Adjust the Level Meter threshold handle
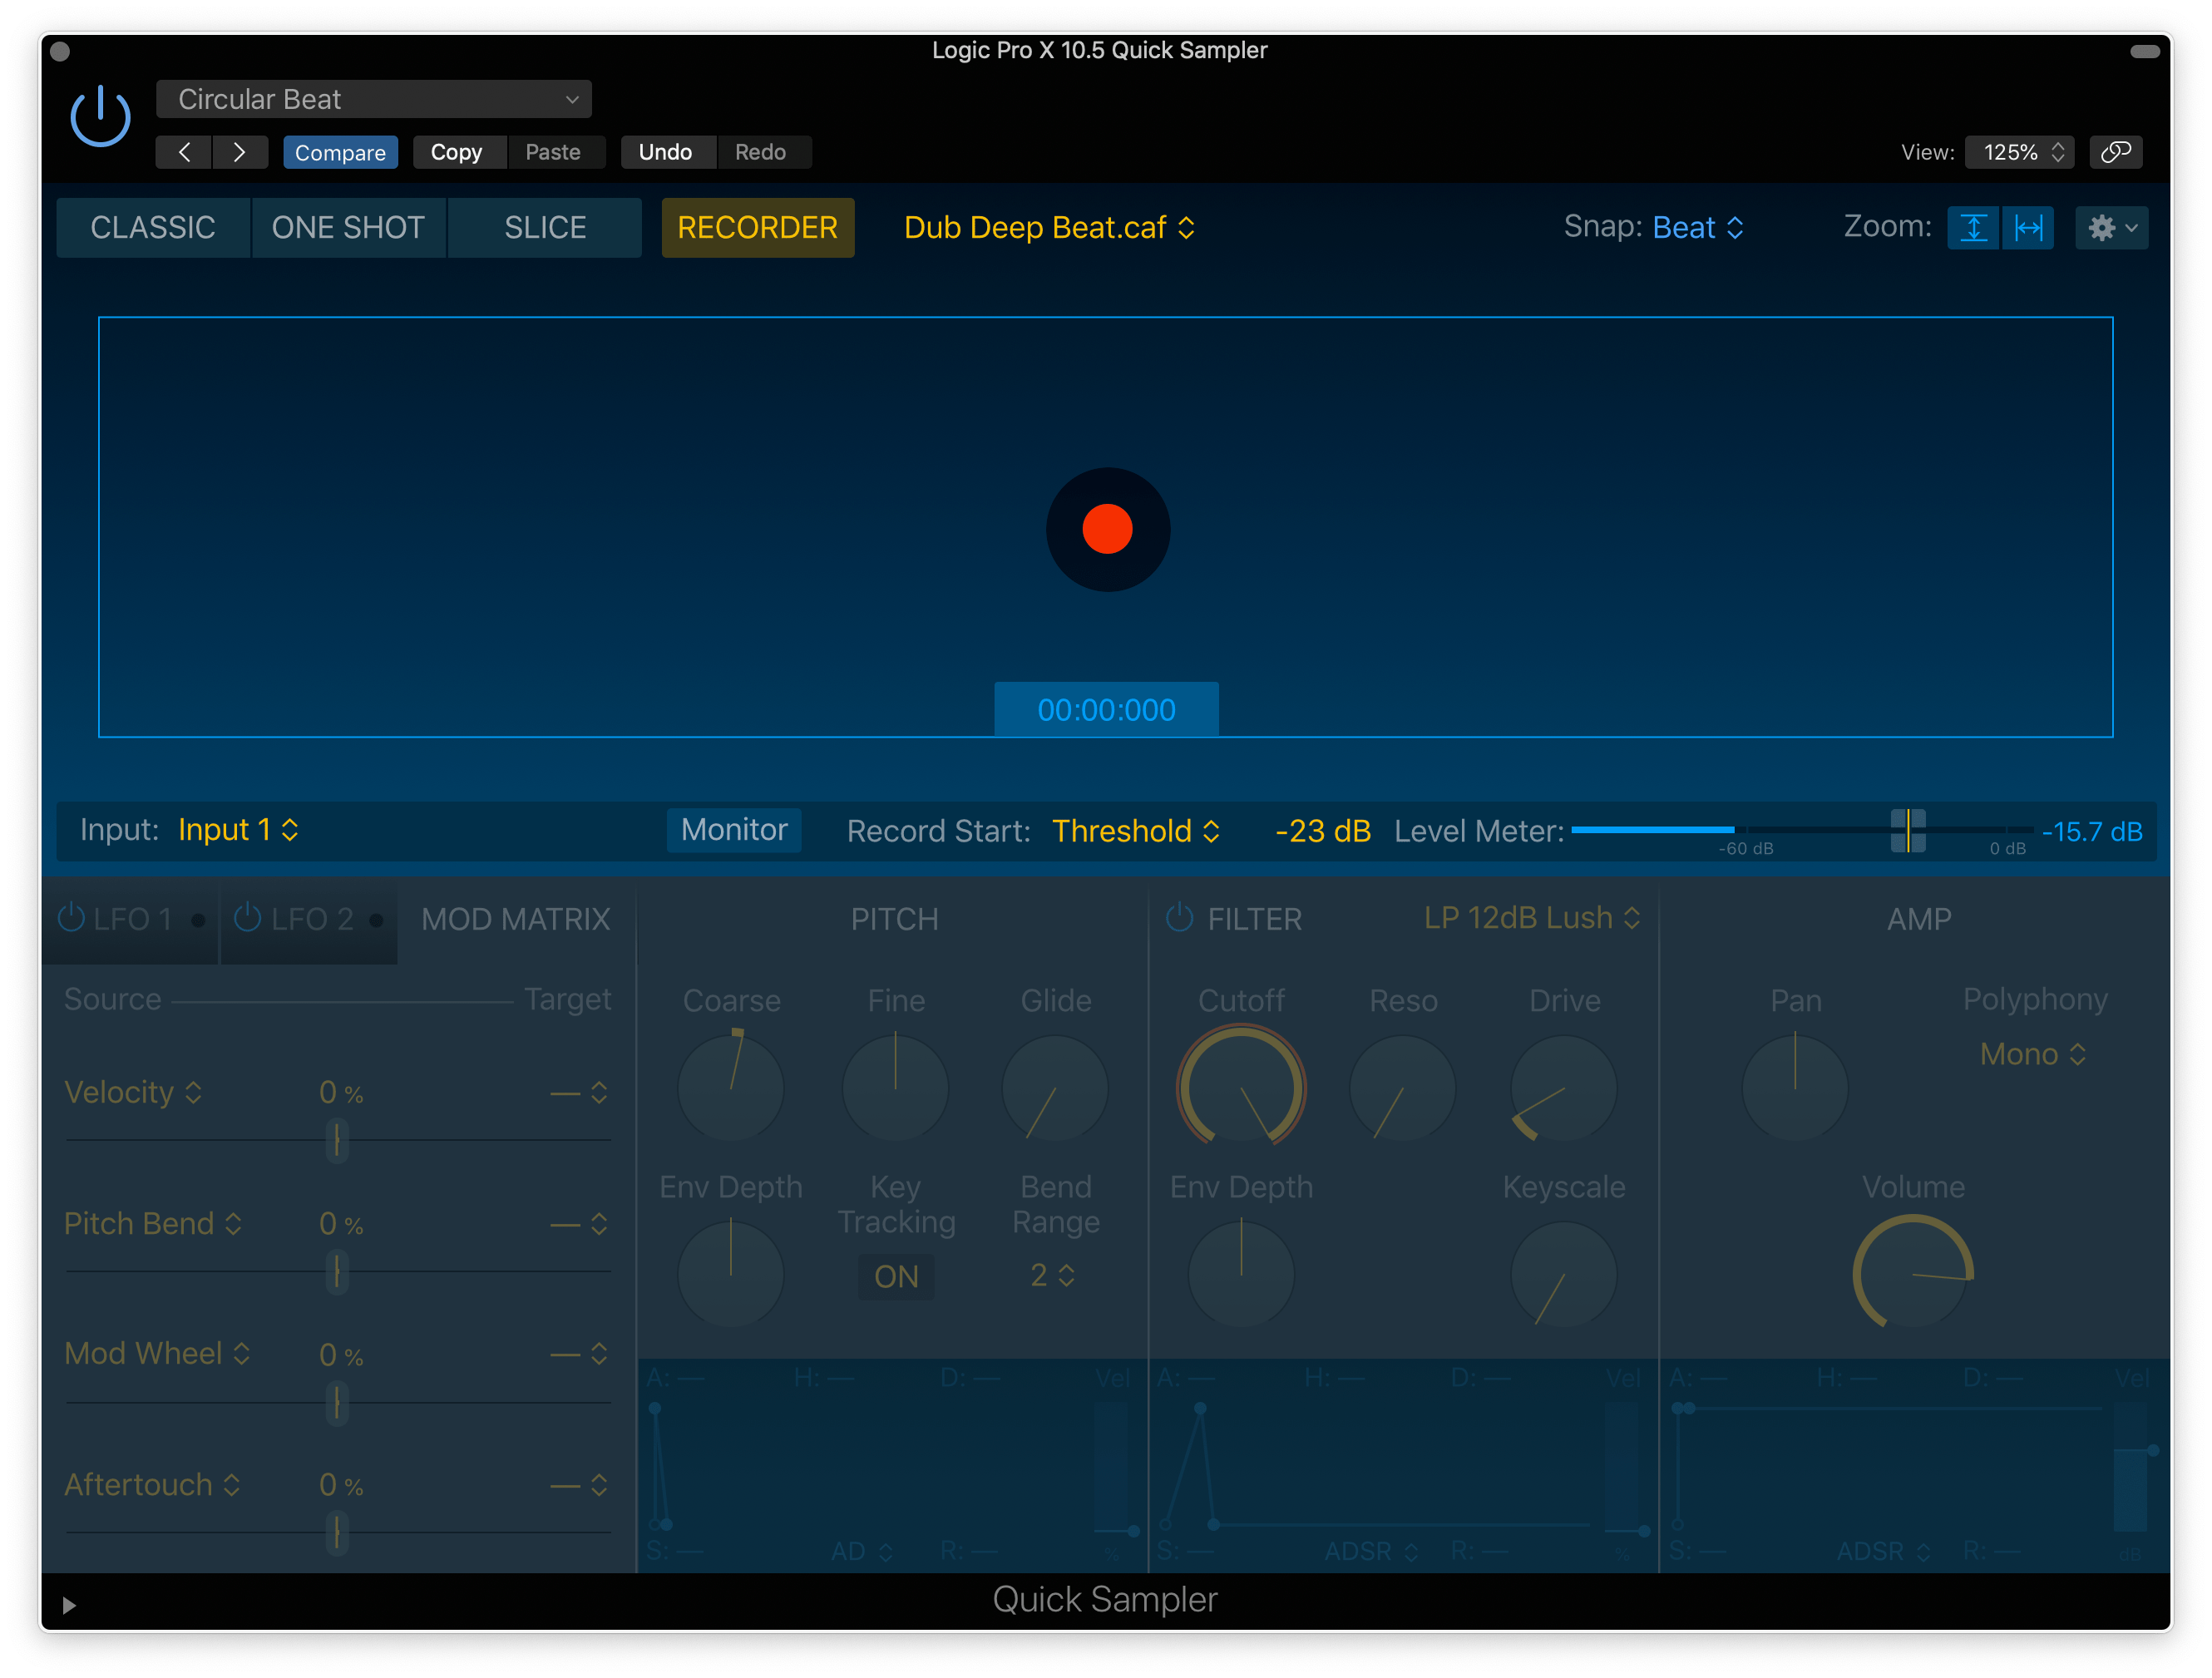The image size is (2212, 1678). [x=1908, y=831]
